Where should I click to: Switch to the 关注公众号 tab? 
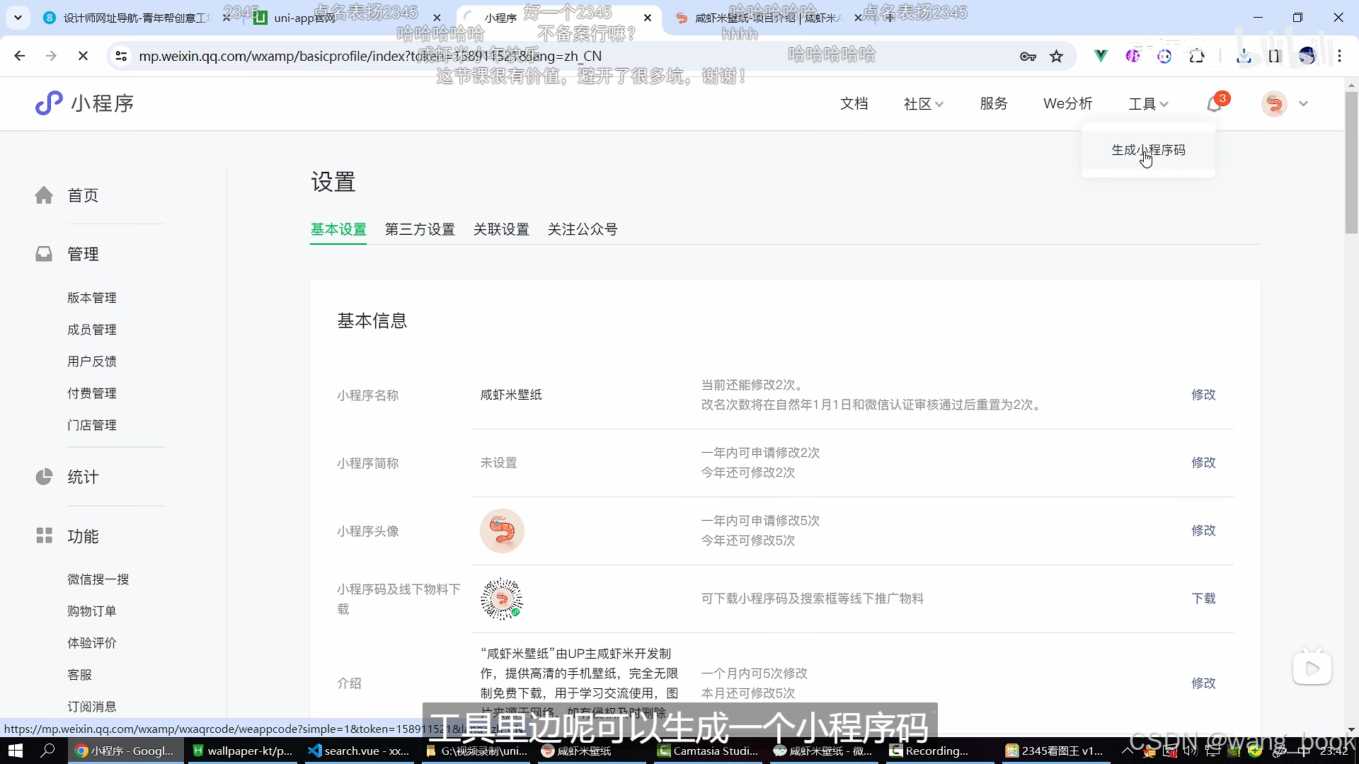point(583,229)
